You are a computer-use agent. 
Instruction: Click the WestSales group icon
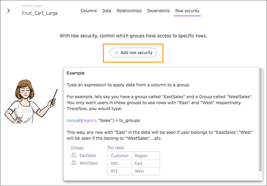74,163
